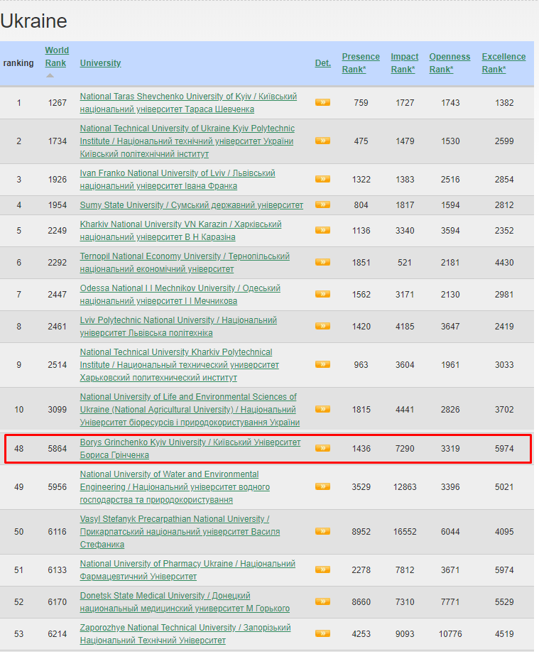539x654 pixels.
Task: Sort by Openness Rank column header
Action: (450, 62)
